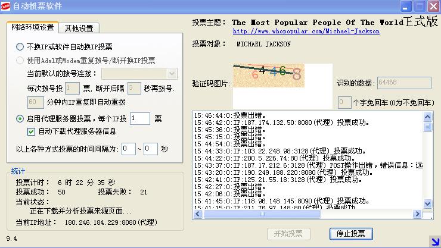Click log entry IP:200.5.226.74:80 投票成功

click(274, 158)
